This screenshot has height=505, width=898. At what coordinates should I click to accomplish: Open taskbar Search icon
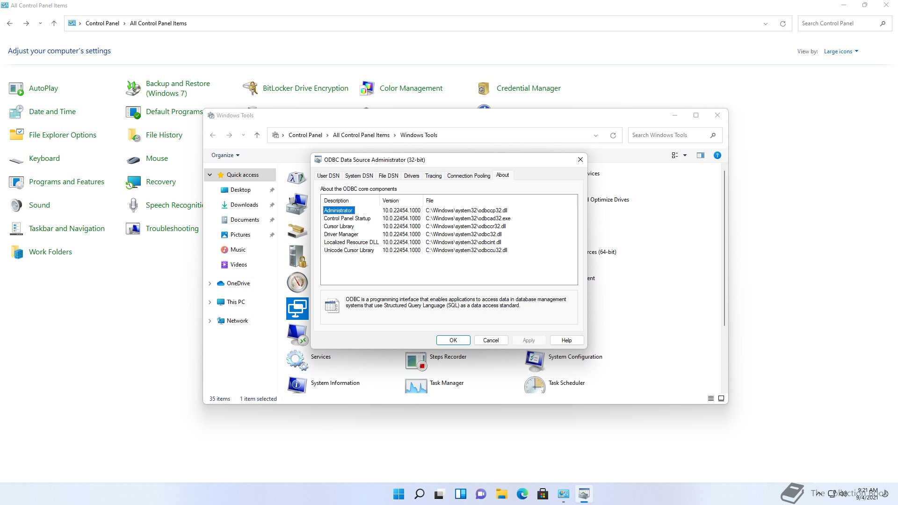[420, 494]
